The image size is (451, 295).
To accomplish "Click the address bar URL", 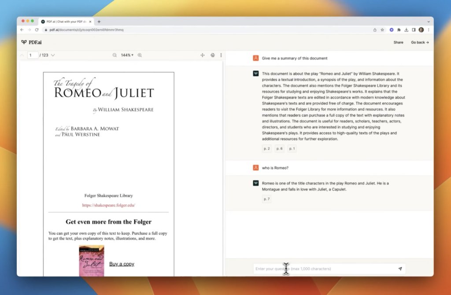I will [x=86, y=29].
